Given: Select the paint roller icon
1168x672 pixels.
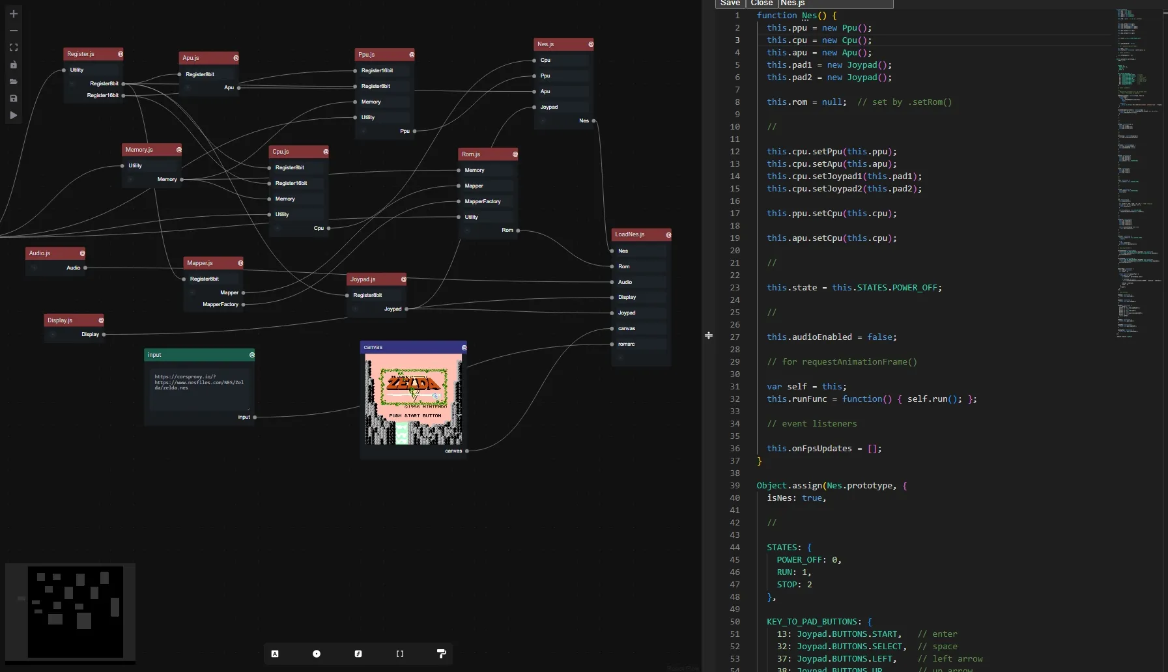Looking at the screenshot, I should pos(441,654).
